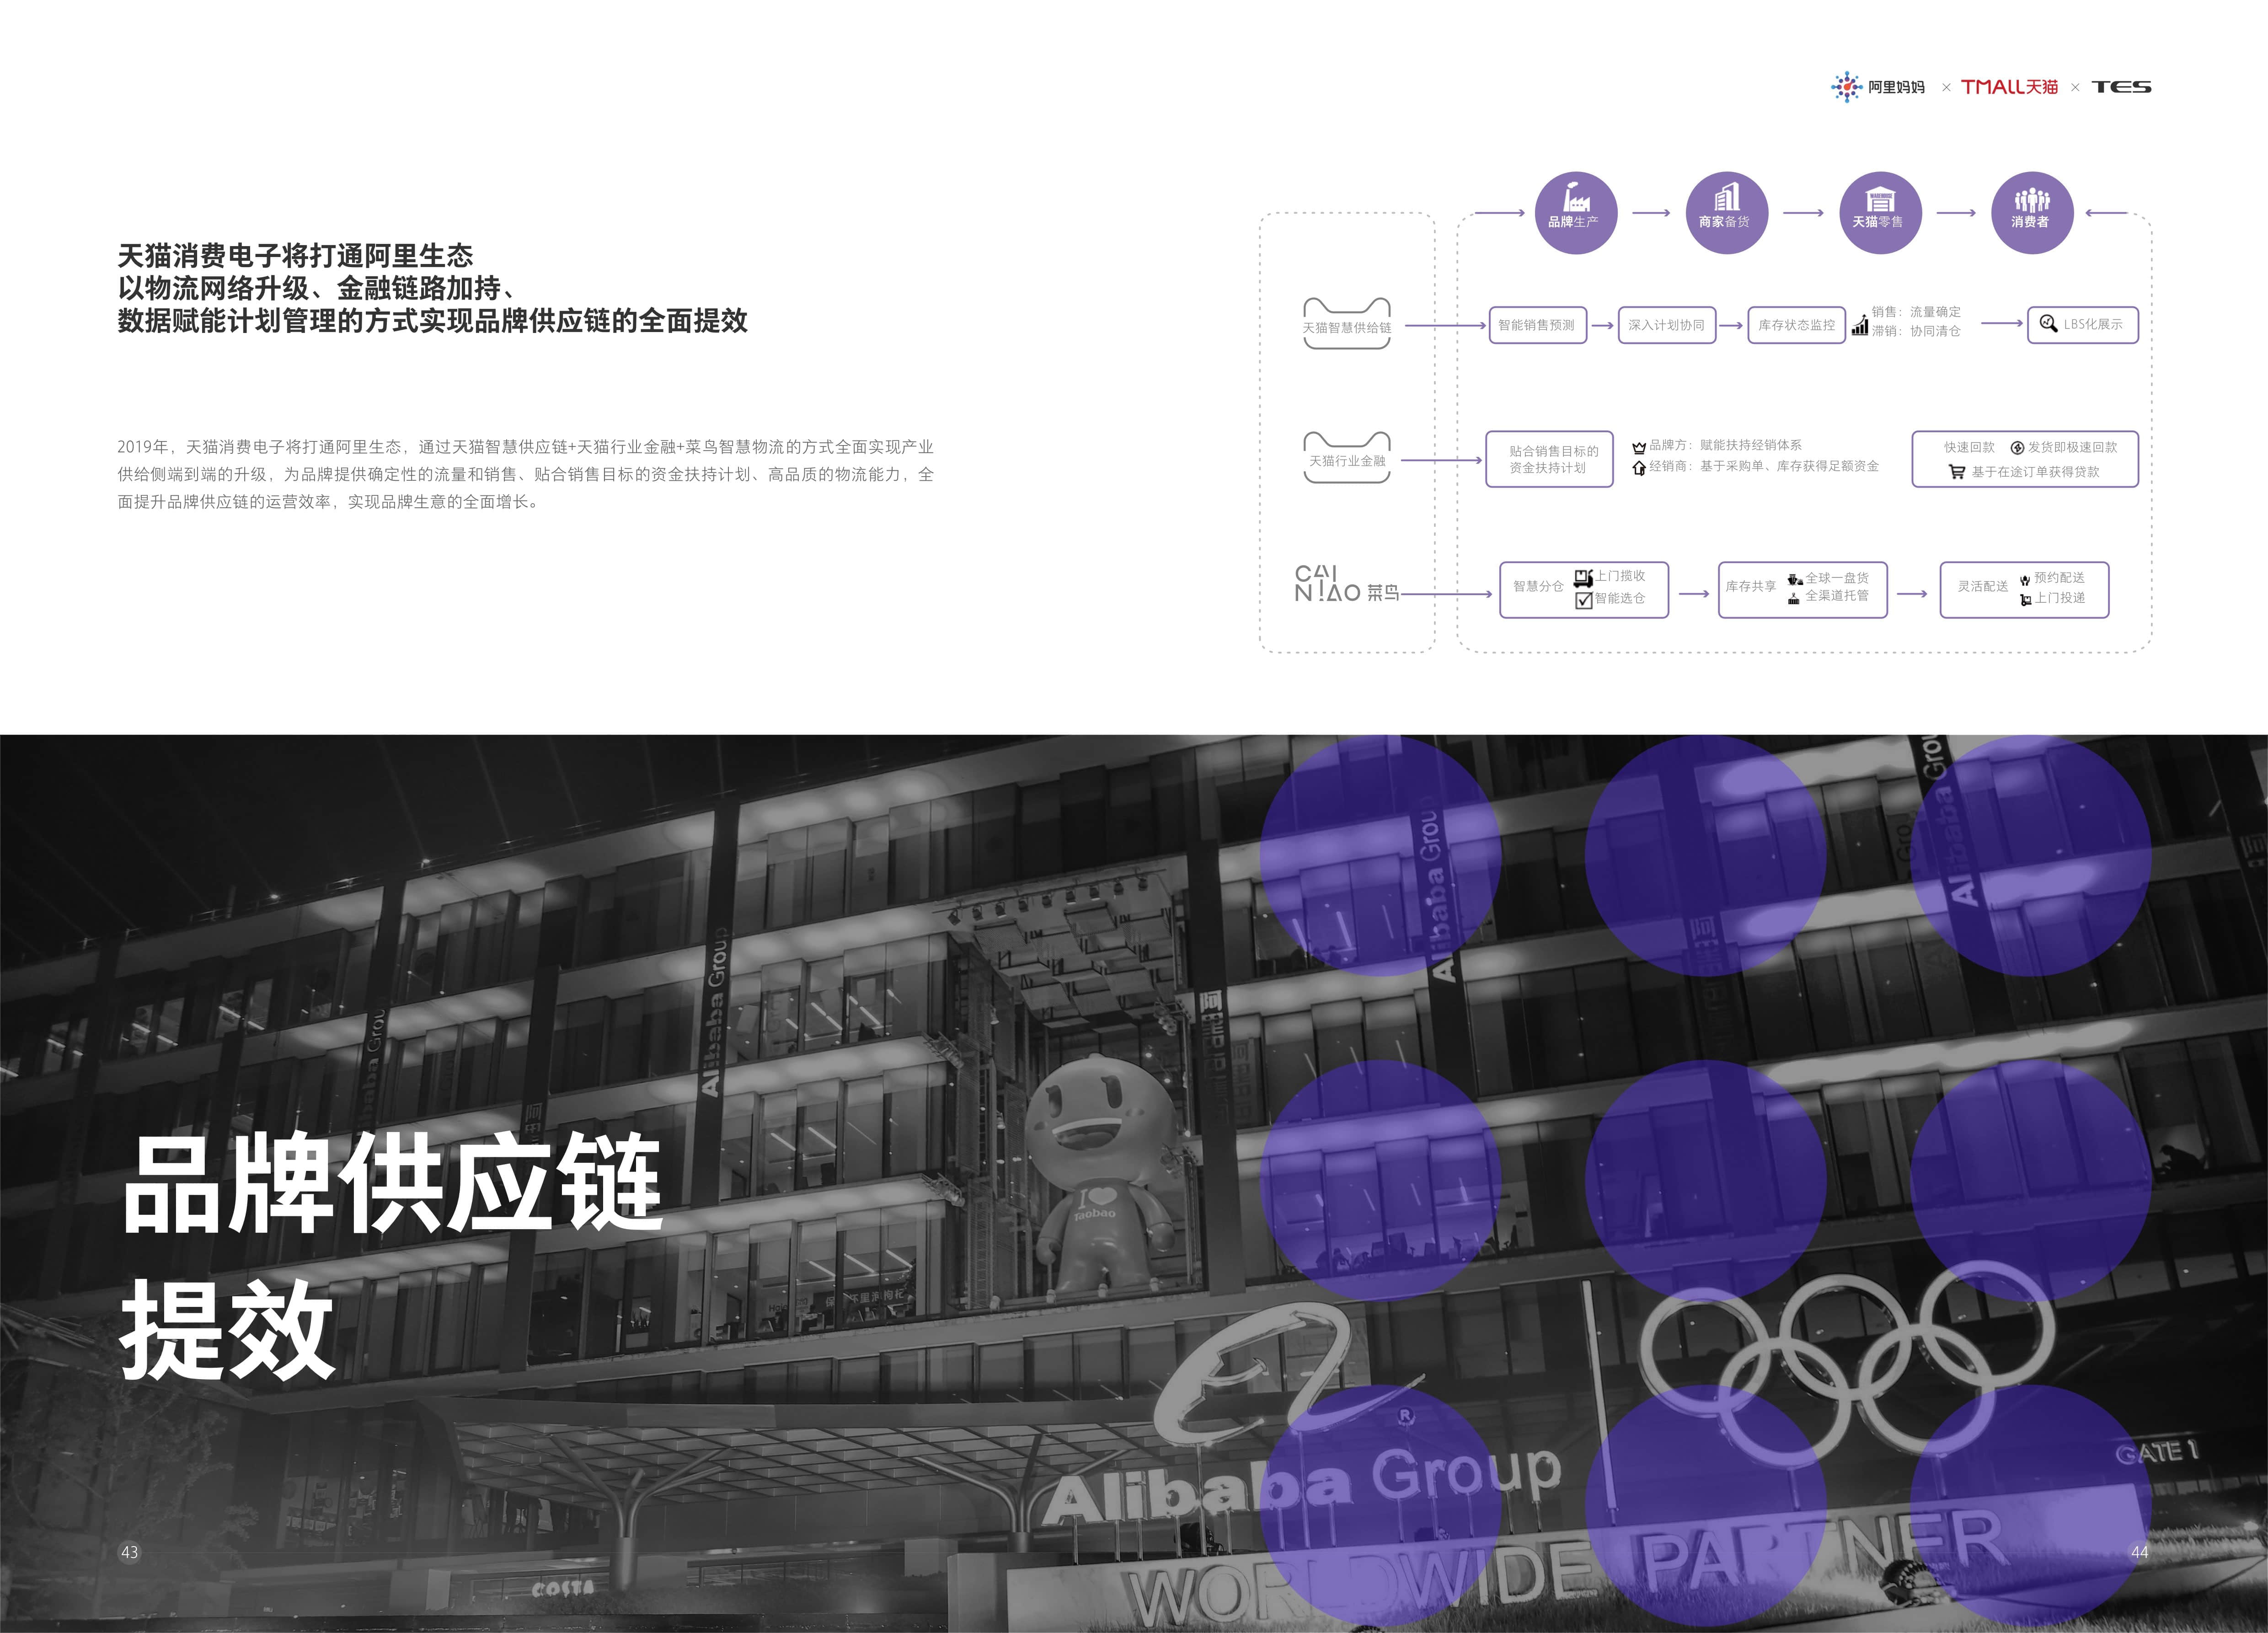Click the 灵活配送 label

click(1983, 586)
